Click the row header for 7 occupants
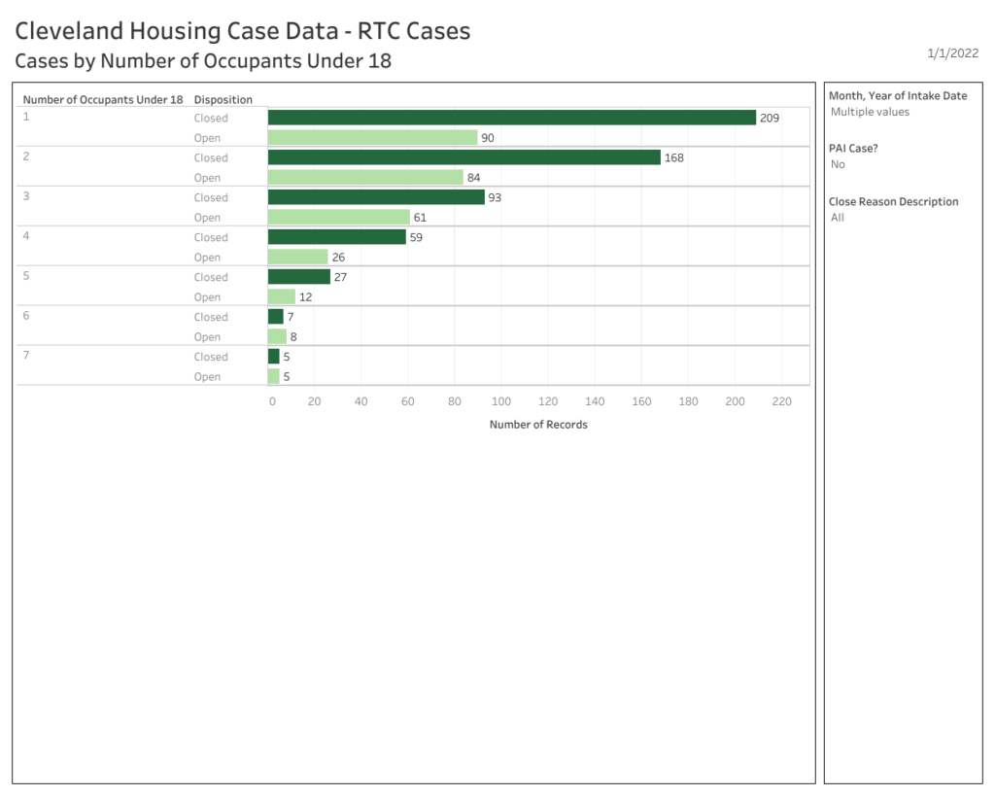This screenshot has height=796, width=995. coord(26,356)
